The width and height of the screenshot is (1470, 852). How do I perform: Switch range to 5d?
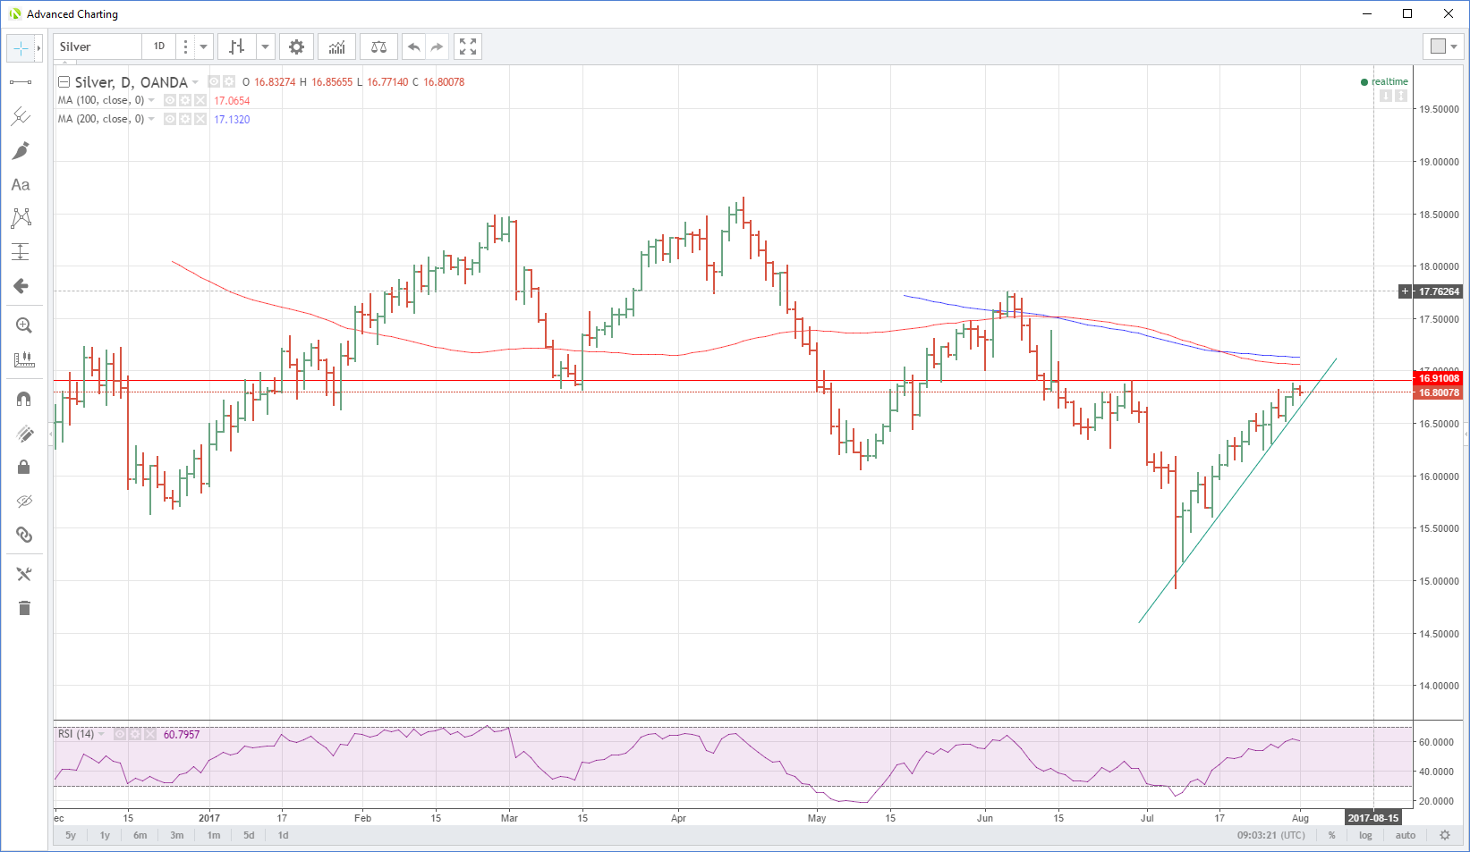[249, 835]
